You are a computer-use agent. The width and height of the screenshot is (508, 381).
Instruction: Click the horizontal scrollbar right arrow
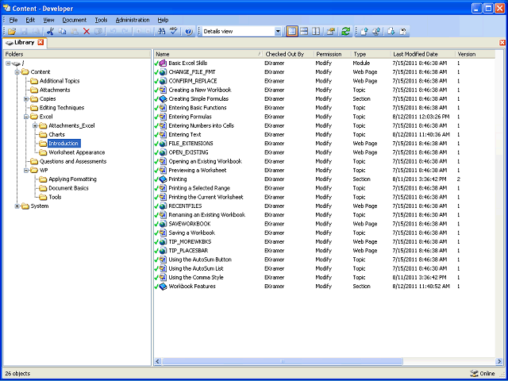click(499, 361)
